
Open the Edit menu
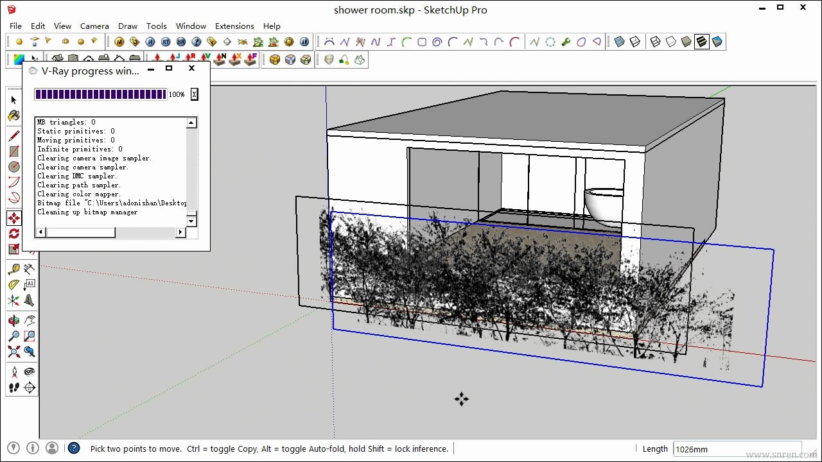point(38,26)
